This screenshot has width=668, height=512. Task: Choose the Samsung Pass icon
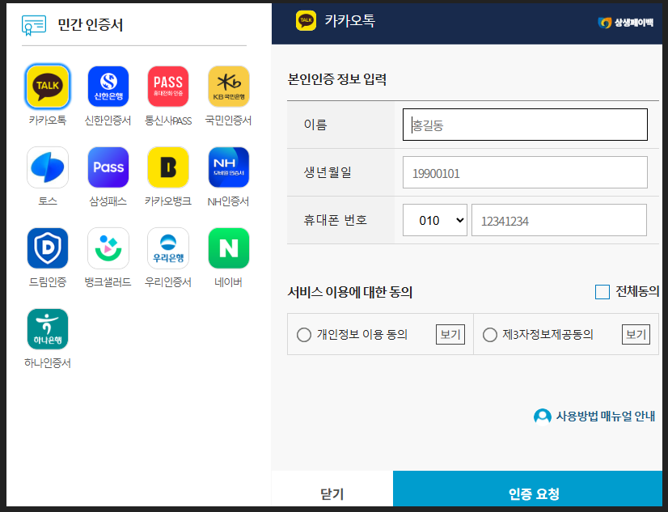point(108,167)
